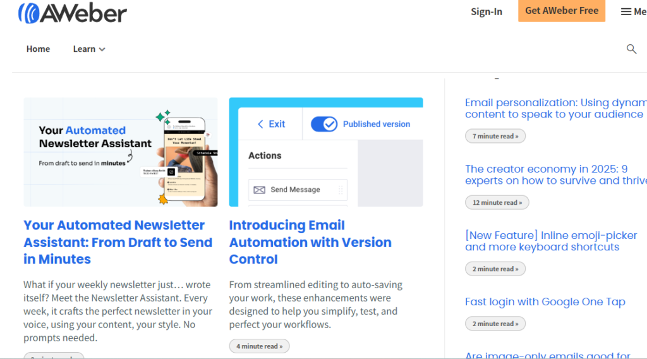Toggle the Published version switch
The image size is (647, 359).
pyautogui.click(x=324, y=125)
